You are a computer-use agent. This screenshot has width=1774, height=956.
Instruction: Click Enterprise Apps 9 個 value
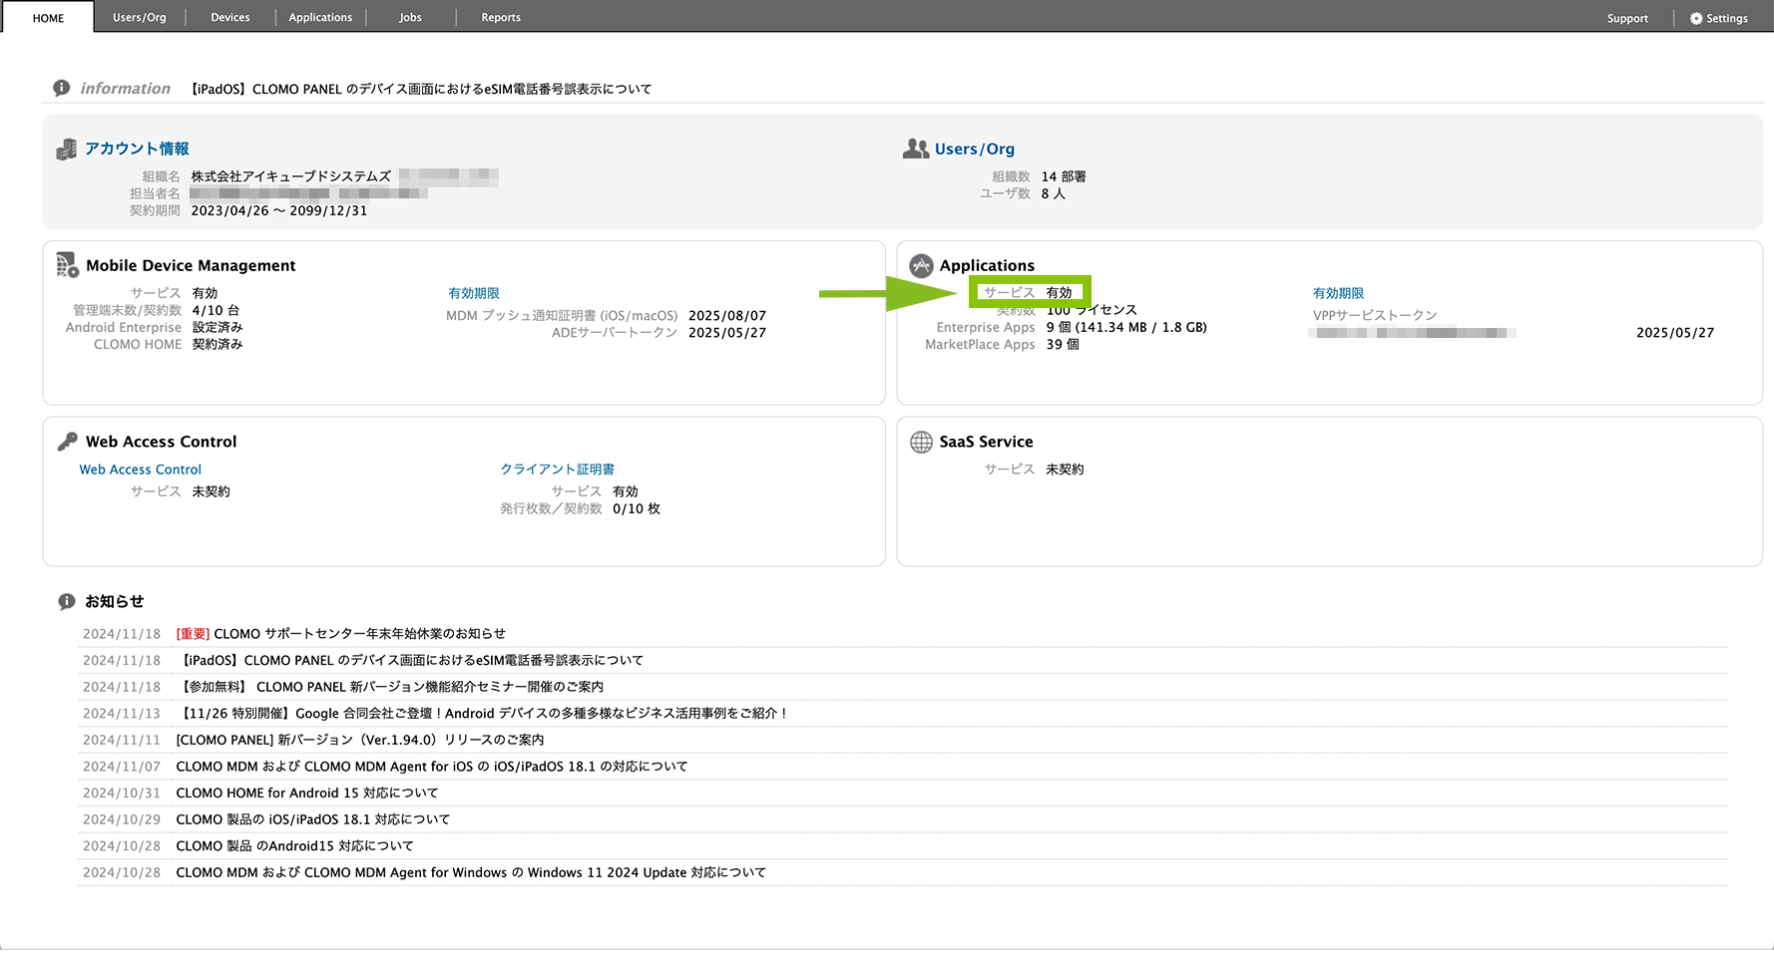pyautogui.click(x=1126, y=327)
